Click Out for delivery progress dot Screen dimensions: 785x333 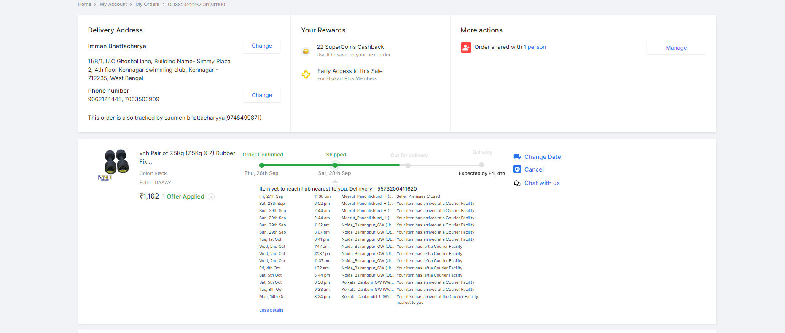pos(408,166)
